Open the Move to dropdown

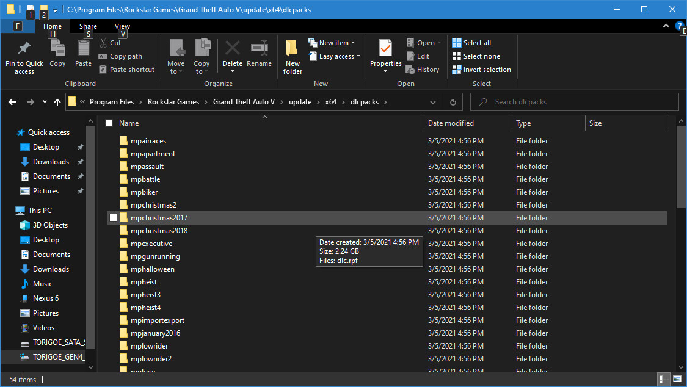pyautogui.click(x=176, y=57)
